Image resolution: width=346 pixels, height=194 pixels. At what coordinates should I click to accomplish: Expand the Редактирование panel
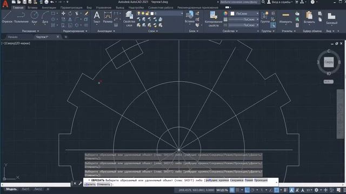[75, 31]
